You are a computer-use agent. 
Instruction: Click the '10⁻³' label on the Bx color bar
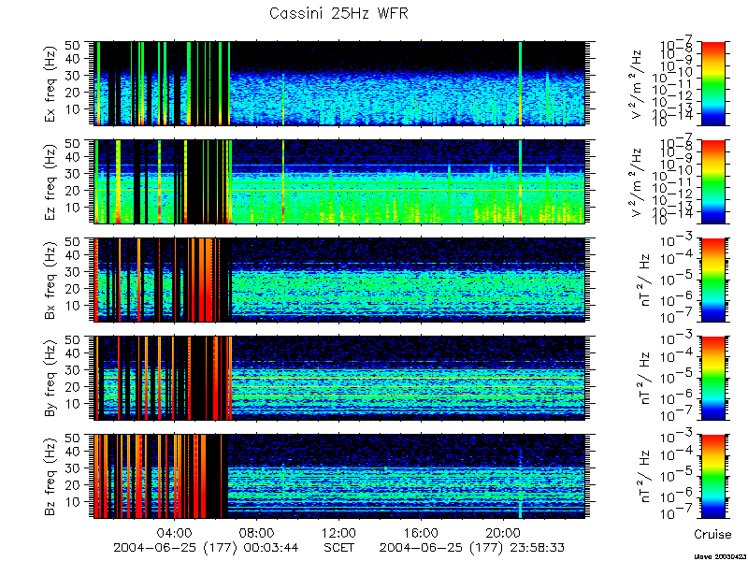[x=677, y=241]
